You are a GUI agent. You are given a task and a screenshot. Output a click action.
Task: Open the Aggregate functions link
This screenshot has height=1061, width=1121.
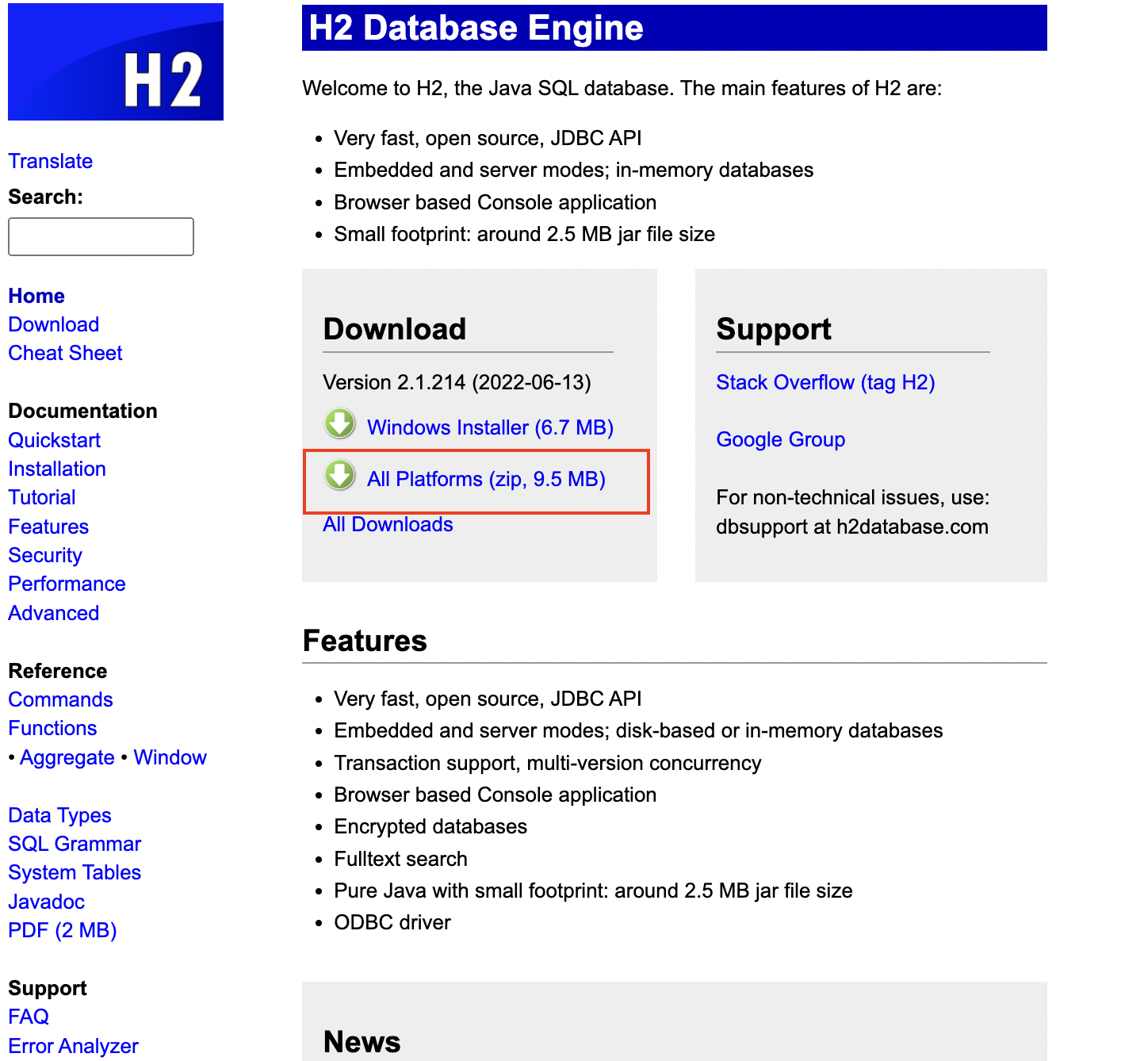[x=67, y=757]
